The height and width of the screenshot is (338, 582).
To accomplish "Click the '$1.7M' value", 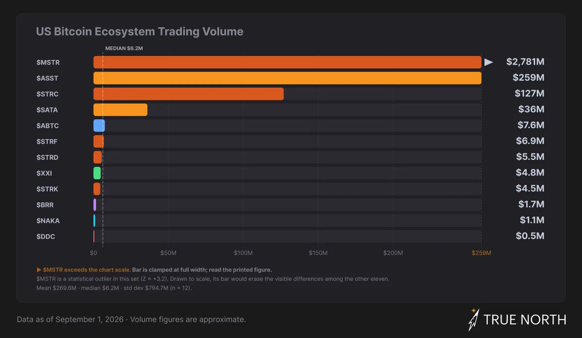I will point(532,204).
